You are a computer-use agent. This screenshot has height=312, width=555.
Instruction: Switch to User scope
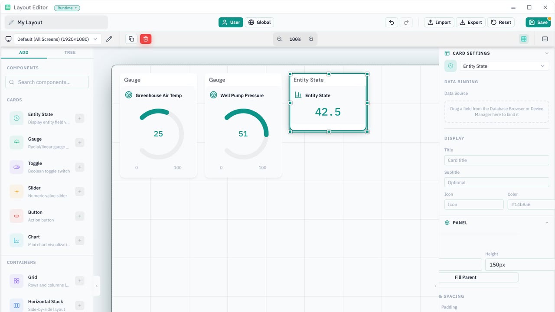(x=231, y=23)
